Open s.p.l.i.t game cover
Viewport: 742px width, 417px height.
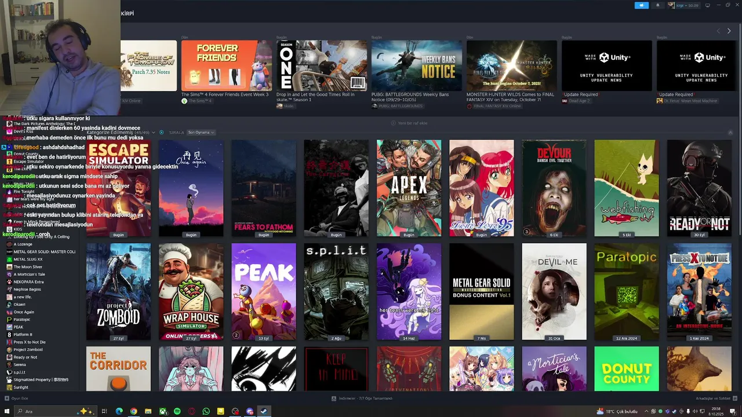point(336,291)
